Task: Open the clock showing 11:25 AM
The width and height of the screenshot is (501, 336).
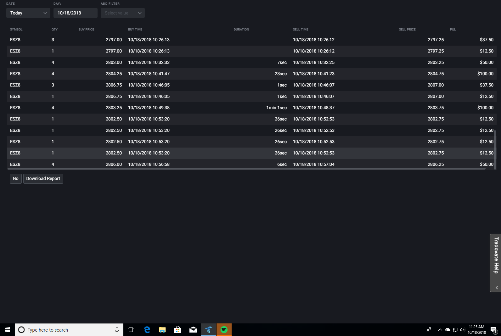Action: tap(477, 330)
